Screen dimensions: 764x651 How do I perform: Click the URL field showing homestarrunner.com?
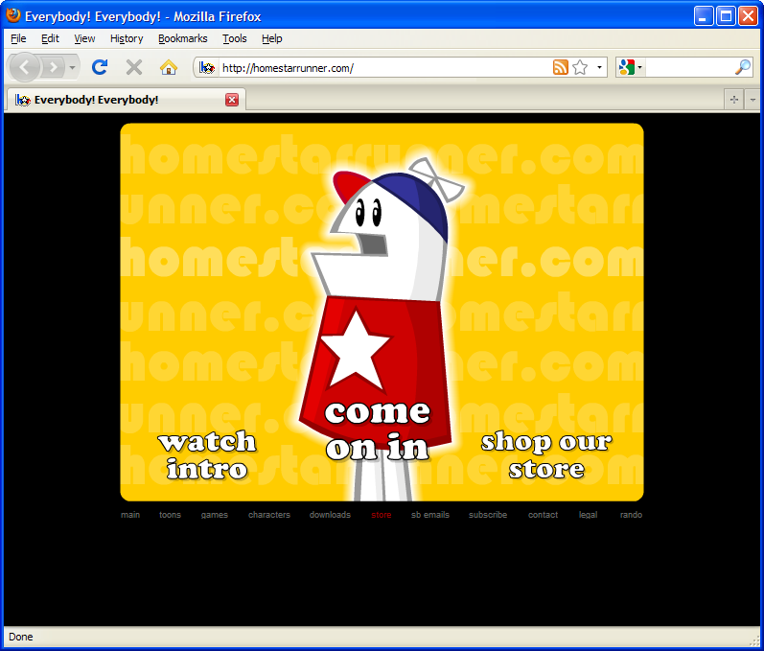(x=385, y=68)
